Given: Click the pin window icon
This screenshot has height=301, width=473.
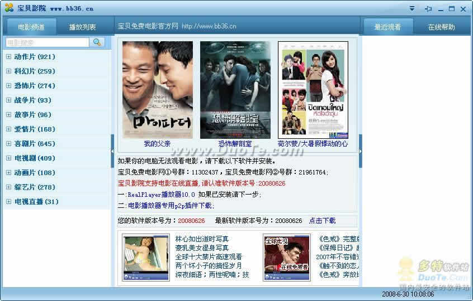Looking at the screenshot, I should click(x=428, y=9).
